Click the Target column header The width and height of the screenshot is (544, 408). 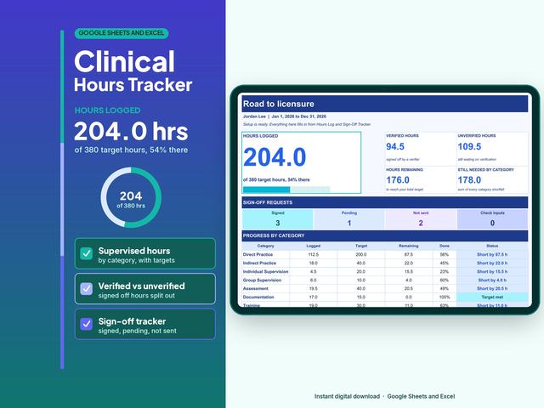click(361, 246)
